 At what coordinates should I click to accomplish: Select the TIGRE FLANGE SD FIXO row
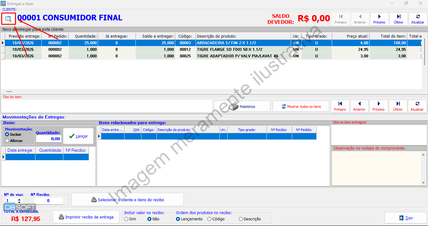pos(229,50)
